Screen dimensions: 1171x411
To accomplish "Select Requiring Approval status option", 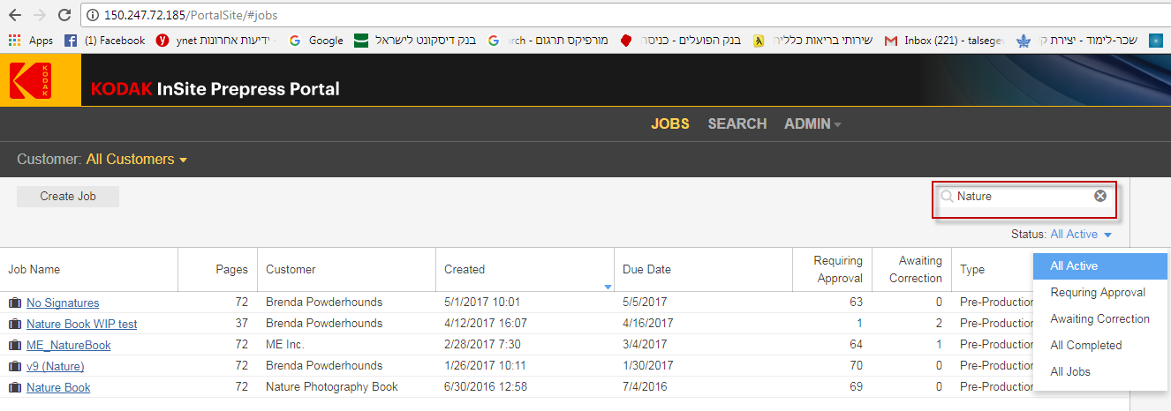I will [x=1098, y=292].
